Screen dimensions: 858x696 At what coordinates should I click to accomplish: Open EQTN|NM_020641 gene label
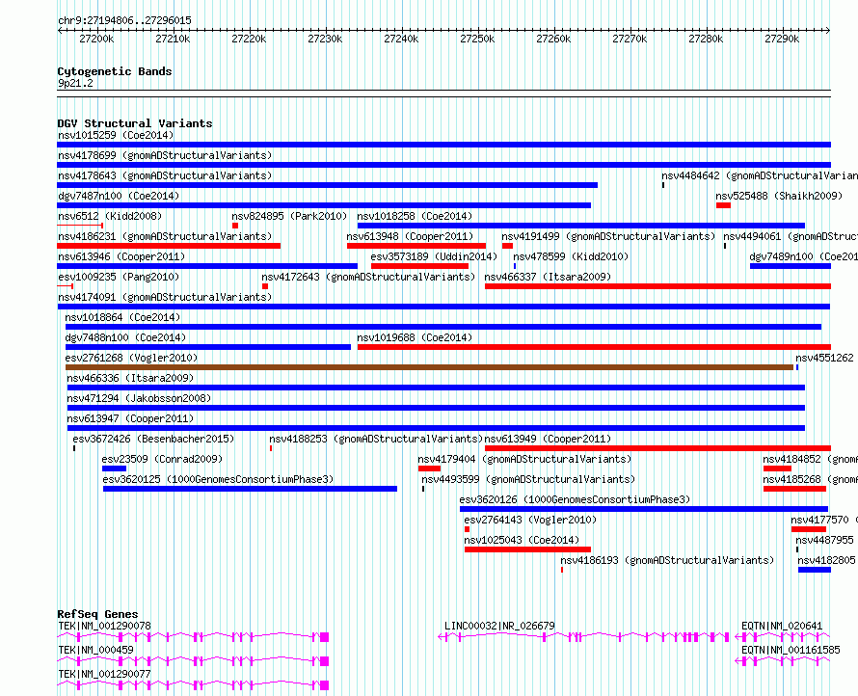click(x=782, y=626)
